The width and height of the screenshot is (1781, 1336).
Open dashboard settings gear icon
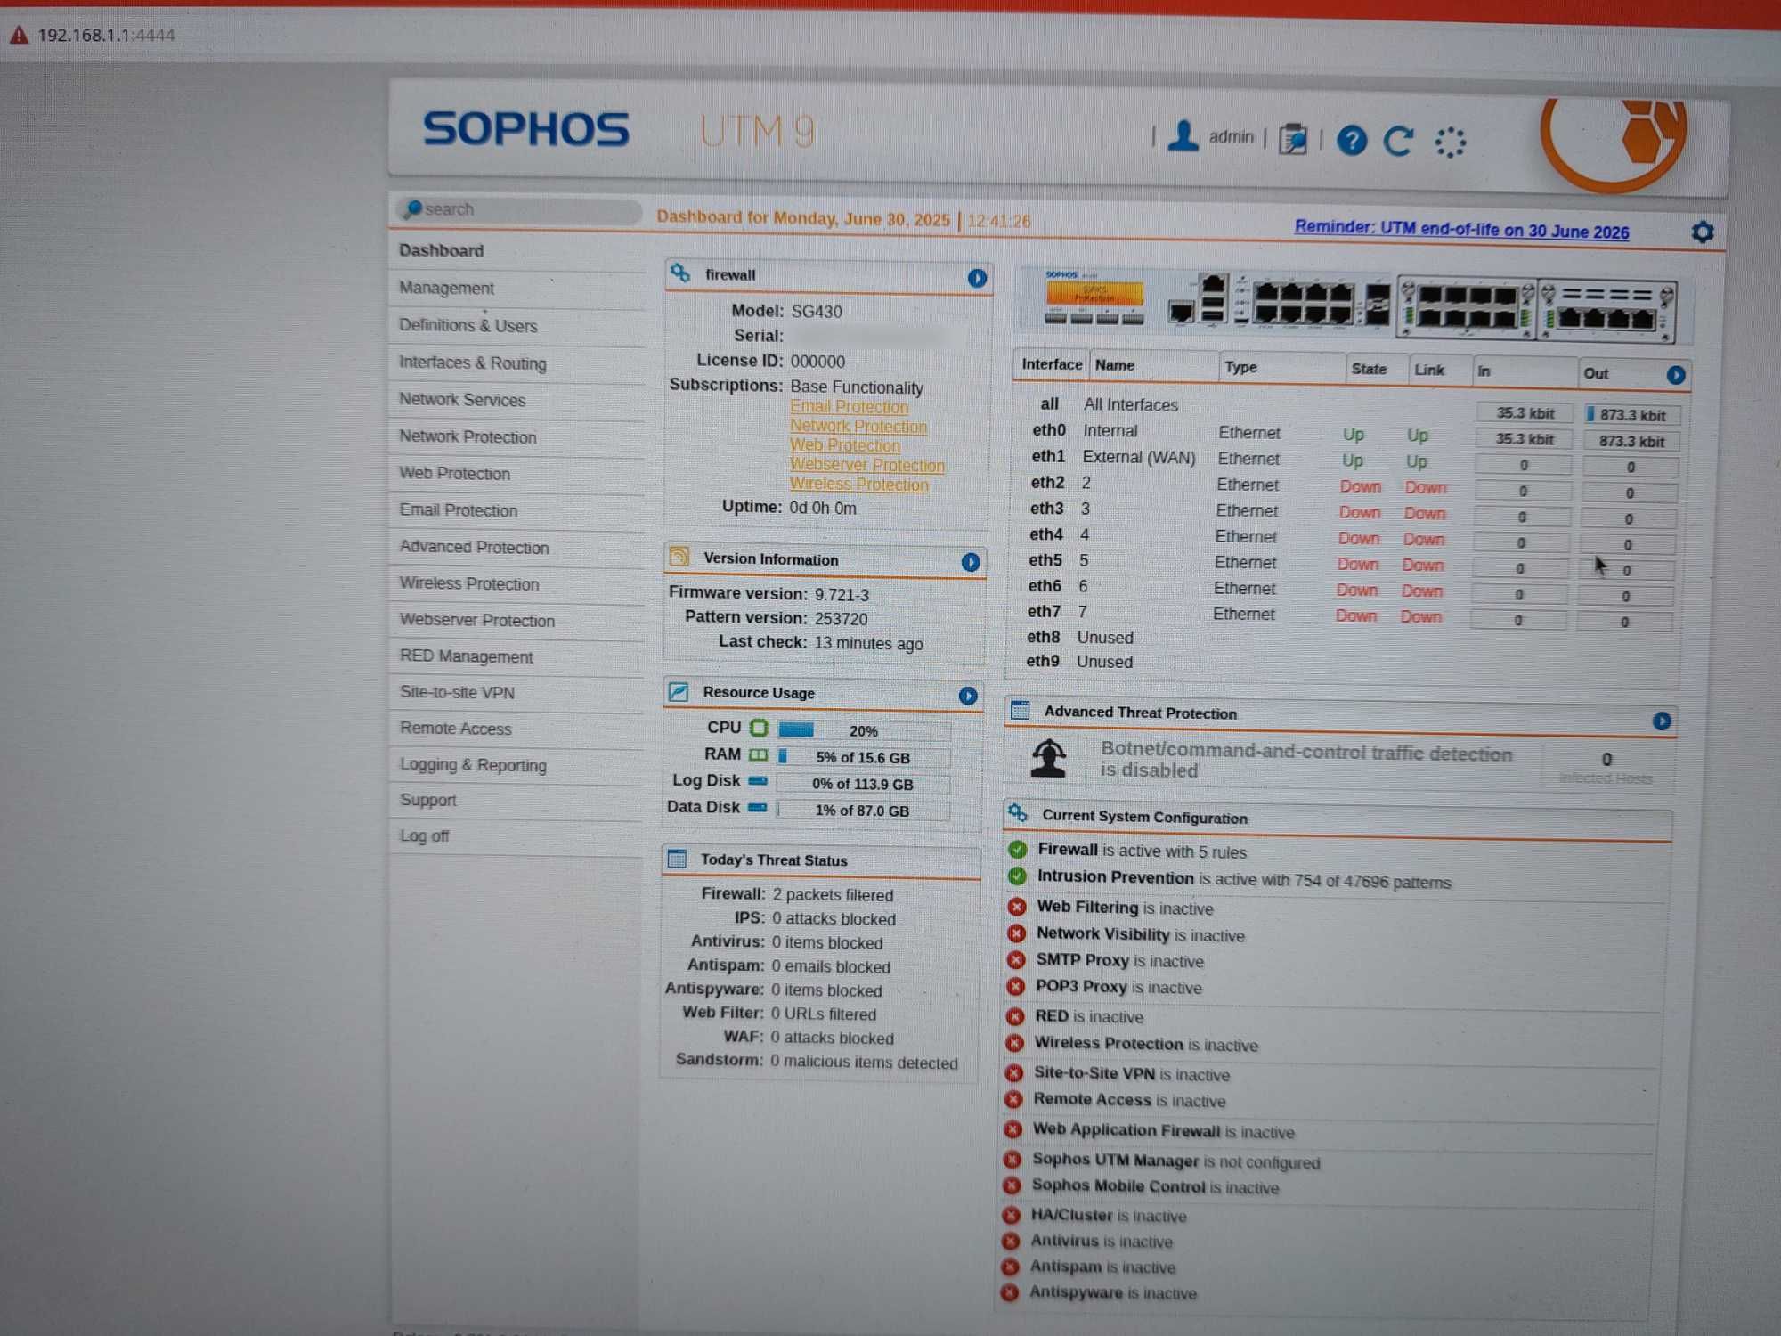(x=1702, y=232)
